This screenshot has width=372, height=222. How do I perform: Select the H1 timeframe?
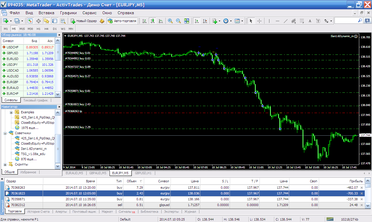pyautogui.click(x=38, y=29)
